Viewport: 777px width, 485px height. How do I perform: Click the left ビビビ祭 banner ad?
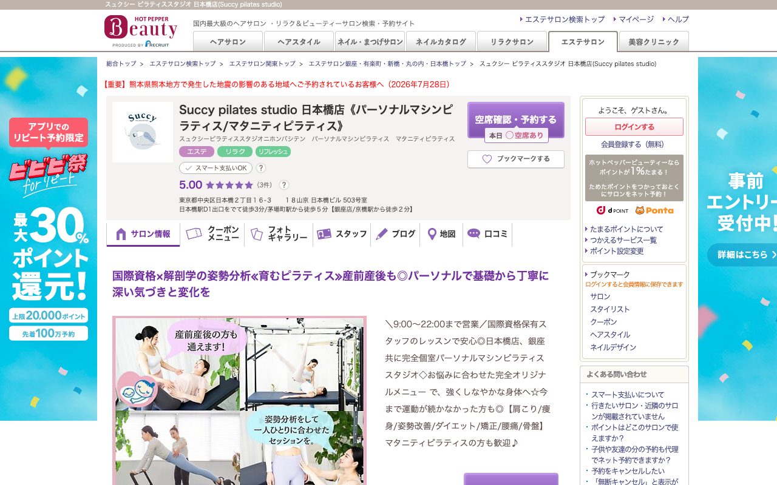click(49, 239)
